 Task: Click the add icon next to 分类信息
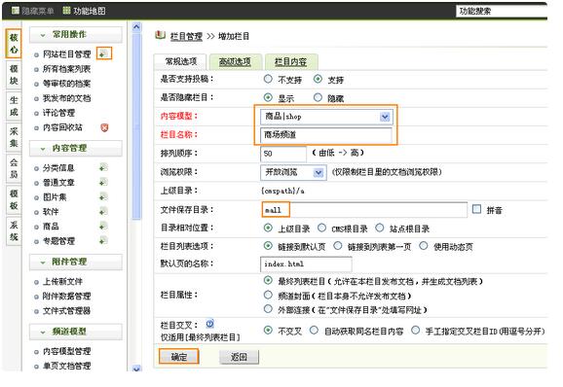point(103,167)
